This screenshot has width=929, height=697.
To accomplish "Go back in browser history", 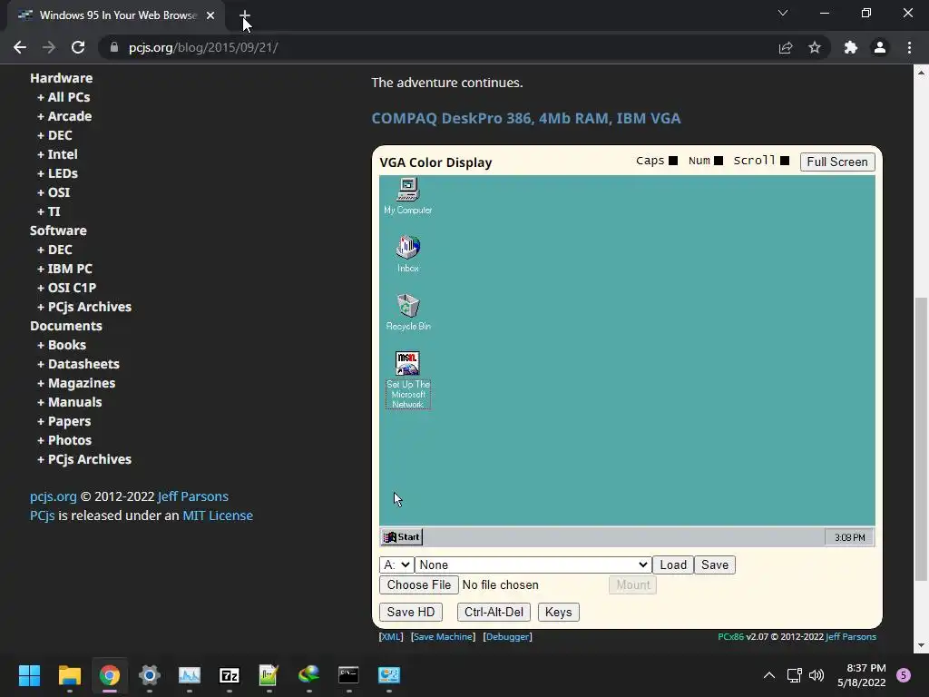I will tap(20, 47).
